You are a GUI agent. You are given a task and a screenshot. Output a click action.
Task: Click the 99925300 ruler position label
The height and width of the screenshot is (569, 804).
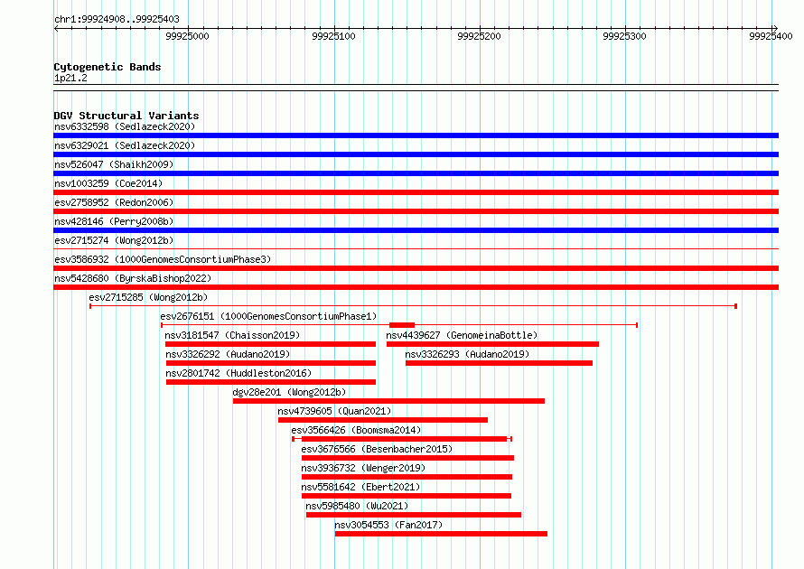point(624,36)
